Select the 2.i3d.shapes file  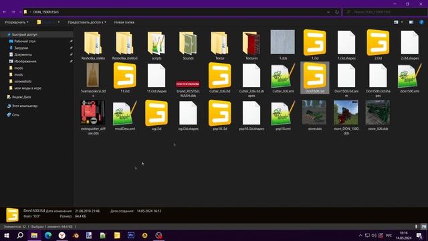pyautogui.click(x=410, y=46)
